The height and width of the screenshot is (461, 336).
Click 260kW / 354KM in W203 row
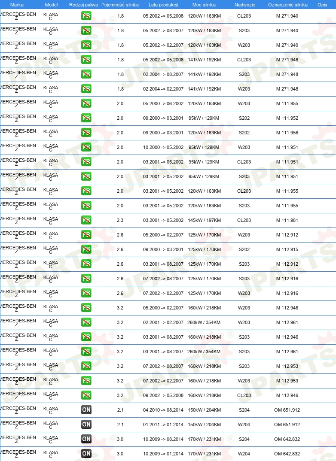pyautogui.click(x=204, y=322)
